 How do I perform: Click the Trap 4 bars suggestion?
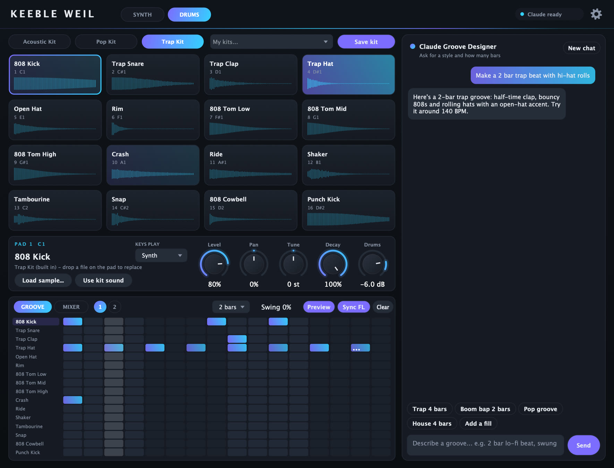[429, 409]
